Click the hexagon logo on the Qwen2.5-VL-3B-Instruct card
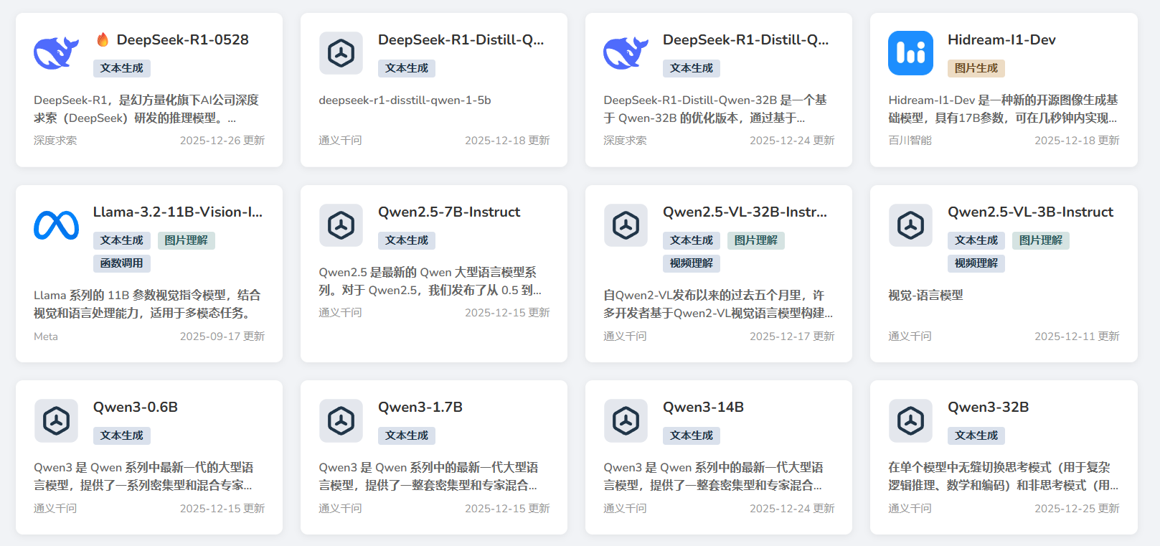 click(x=911, y=225)
